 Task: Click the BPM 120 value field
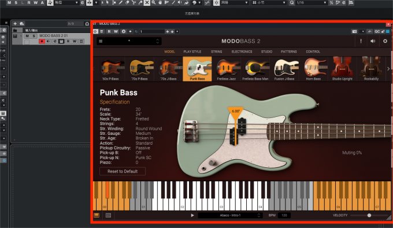point(284,215)
